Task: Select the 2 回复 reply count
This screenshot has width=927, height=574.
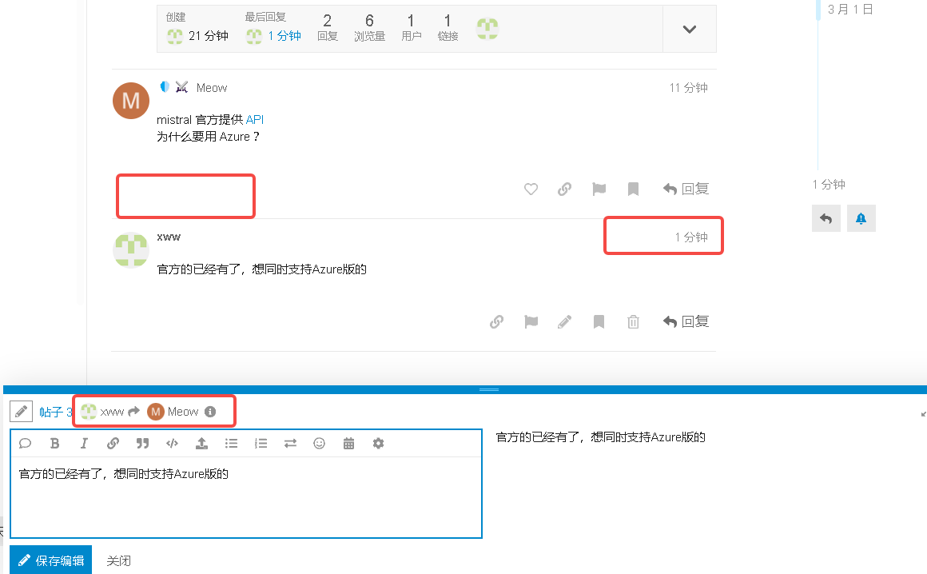Action: coord(328,28)
